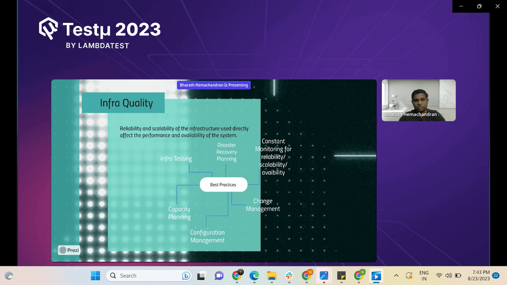Toggle mute with the system tray speaker icon
Viewport: 507px width, 285px height.
(x=448, y=275)
